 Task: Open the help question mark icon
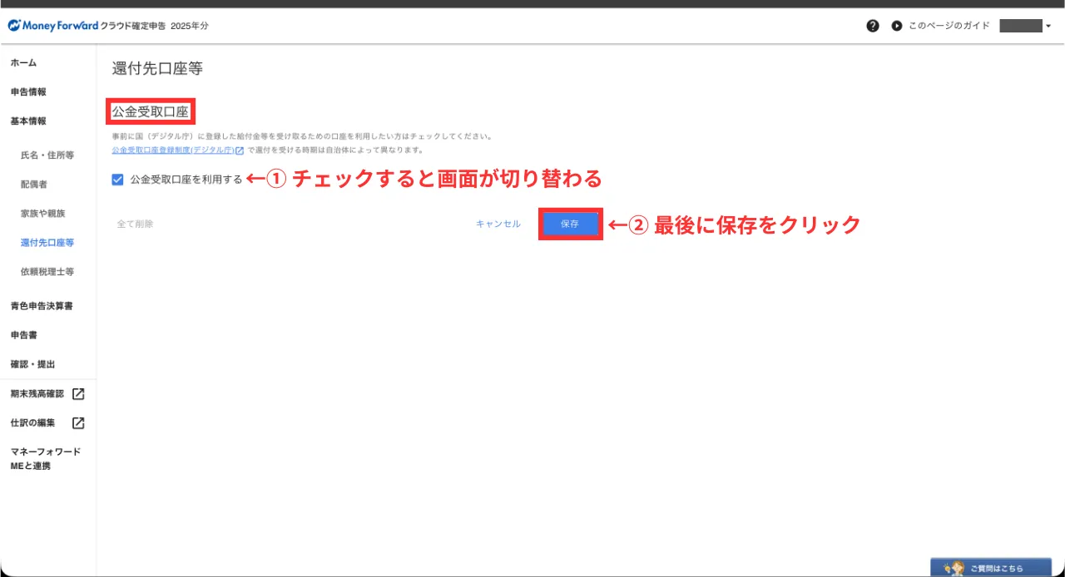coord(872,26)
